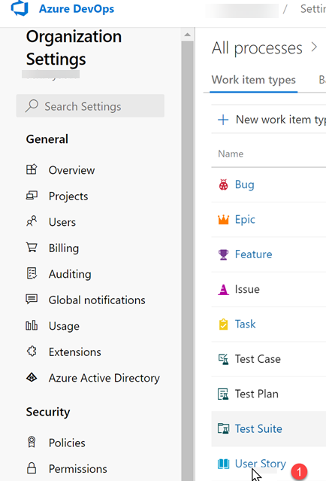Sort by the Name column header
The height and width of the screenshot is (481, 326).
(x=231, y=154)
